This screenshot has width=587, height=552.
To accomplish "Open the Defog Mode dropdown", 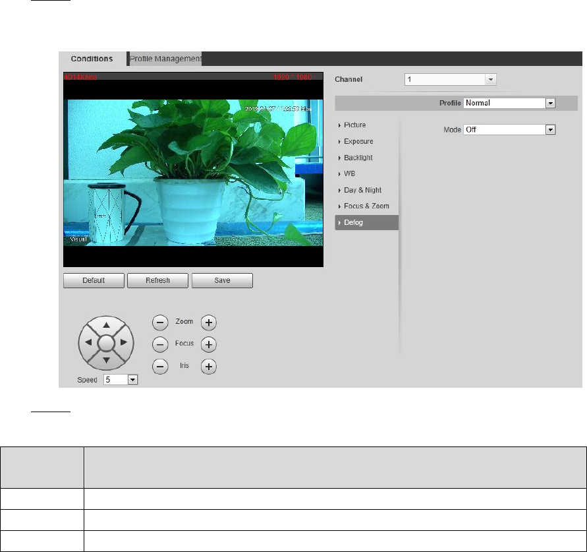I will pyautogui.click(x=509, y=130).
